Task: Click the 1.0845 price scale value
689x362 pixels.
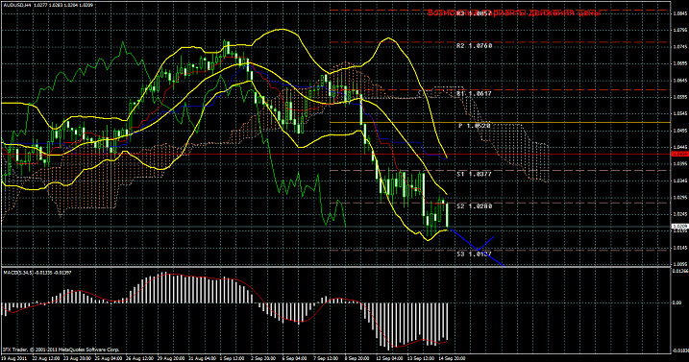Action: click(680, 13)
